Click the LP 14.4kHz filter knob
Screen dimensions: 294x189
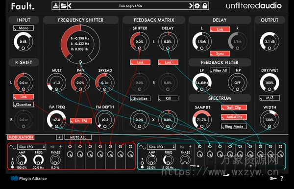[202, 82]
